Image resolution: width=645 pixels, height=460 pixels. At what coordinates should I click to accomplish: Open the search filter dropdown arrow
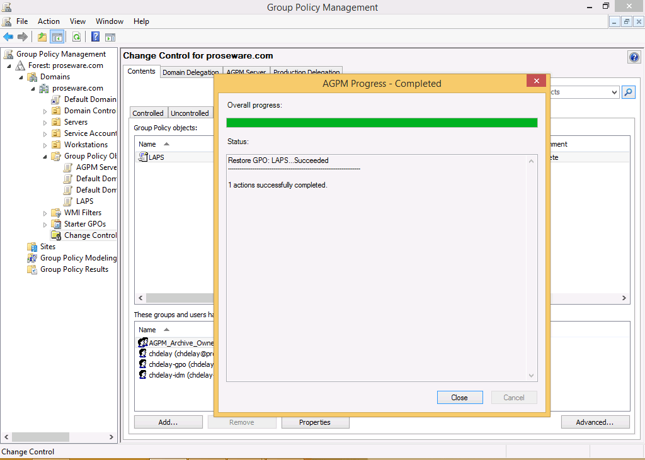click(x=615, y=93)
